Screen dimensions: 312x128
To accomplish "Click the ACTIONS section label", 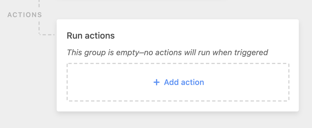I will pos(24,15).
